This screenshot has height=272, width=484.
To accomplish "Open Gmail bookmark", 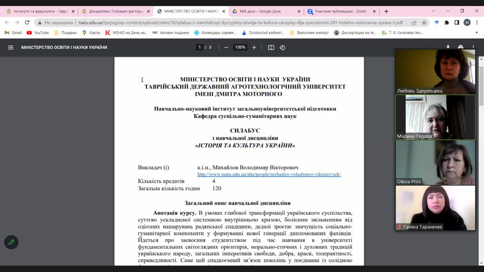I will coord(13,33).
